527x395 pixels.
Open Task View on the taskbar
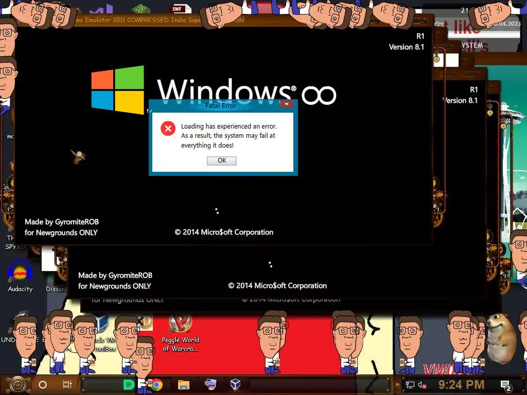point(67,385)
